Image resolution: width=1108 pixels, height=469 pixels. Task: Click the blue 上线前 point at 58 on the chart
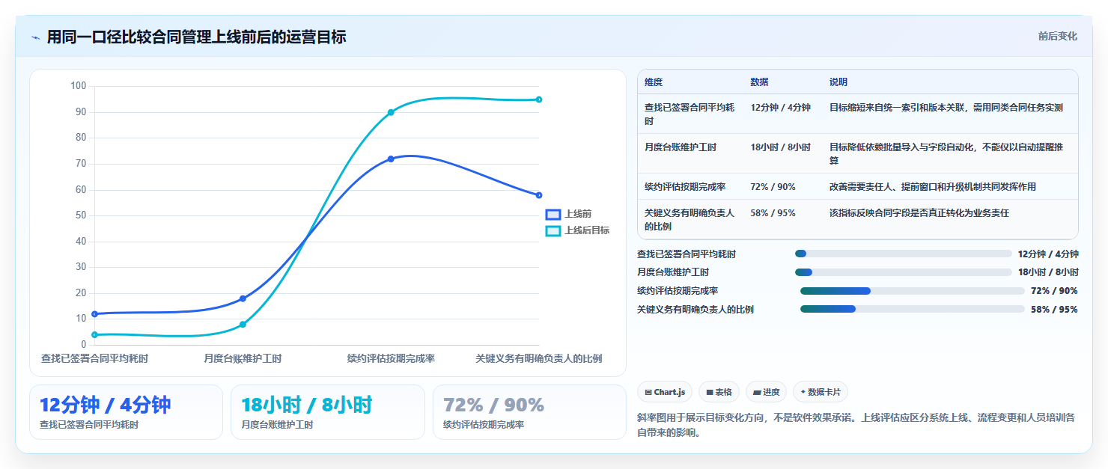click(539, 195)
